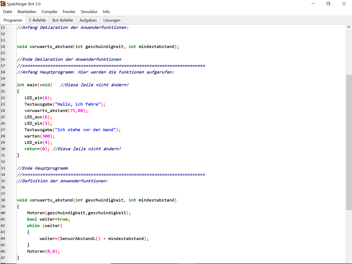Click the Spaichinger Bot app icon
Viewport: 352px width, 264px height.
[3, 4]
